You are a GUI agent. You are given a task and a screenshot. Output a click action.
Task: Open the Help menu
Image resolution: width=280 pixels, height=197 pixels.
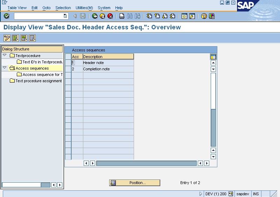pyautogui.click(x=119, y=8)
